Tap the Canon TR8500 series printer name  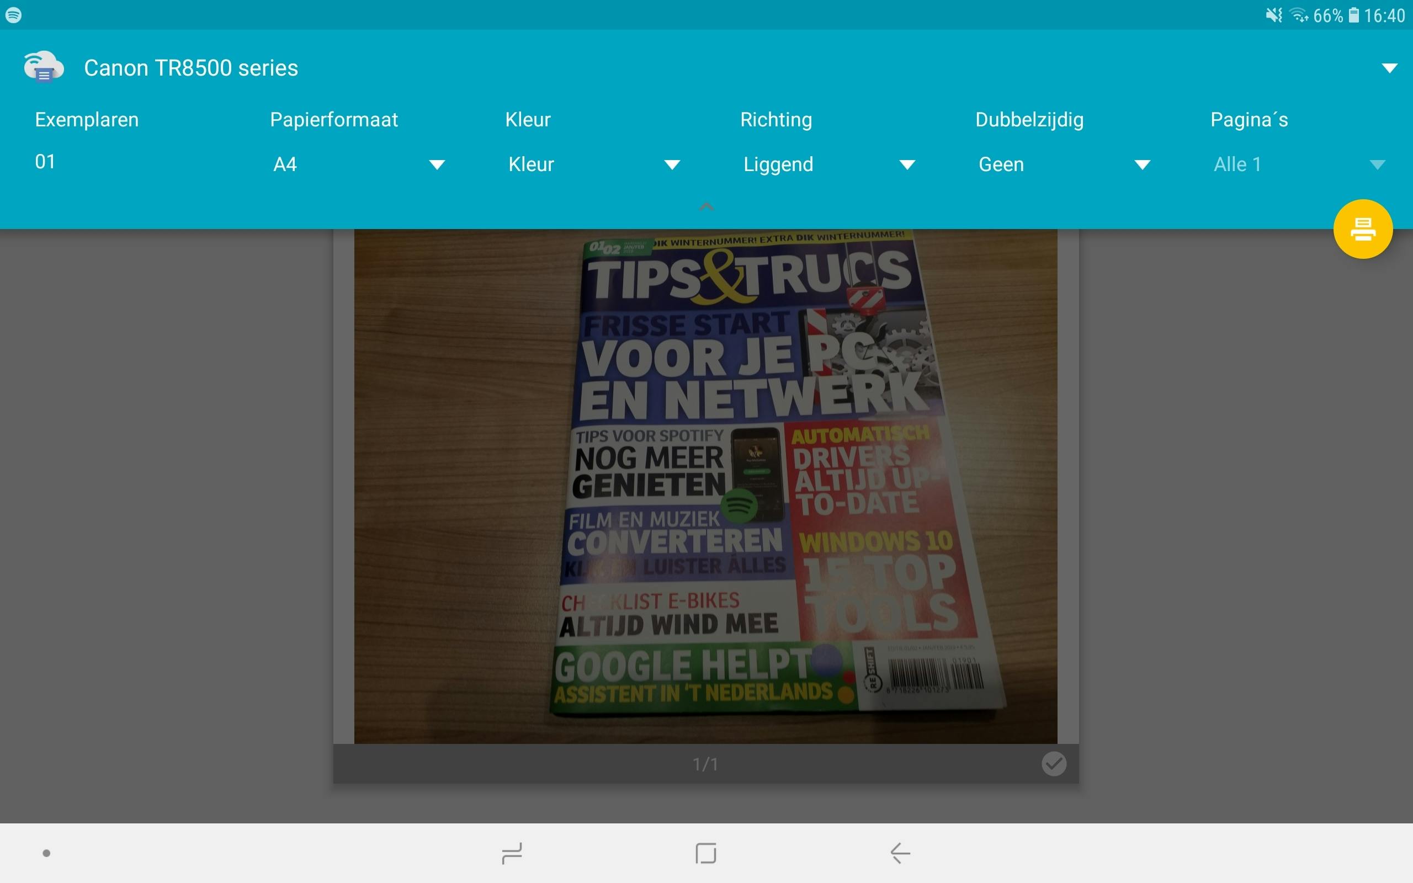coord(191,68)
